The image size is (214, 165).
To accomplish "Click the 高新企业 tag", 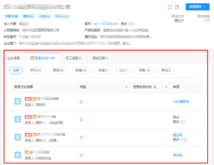I will 28,16.
